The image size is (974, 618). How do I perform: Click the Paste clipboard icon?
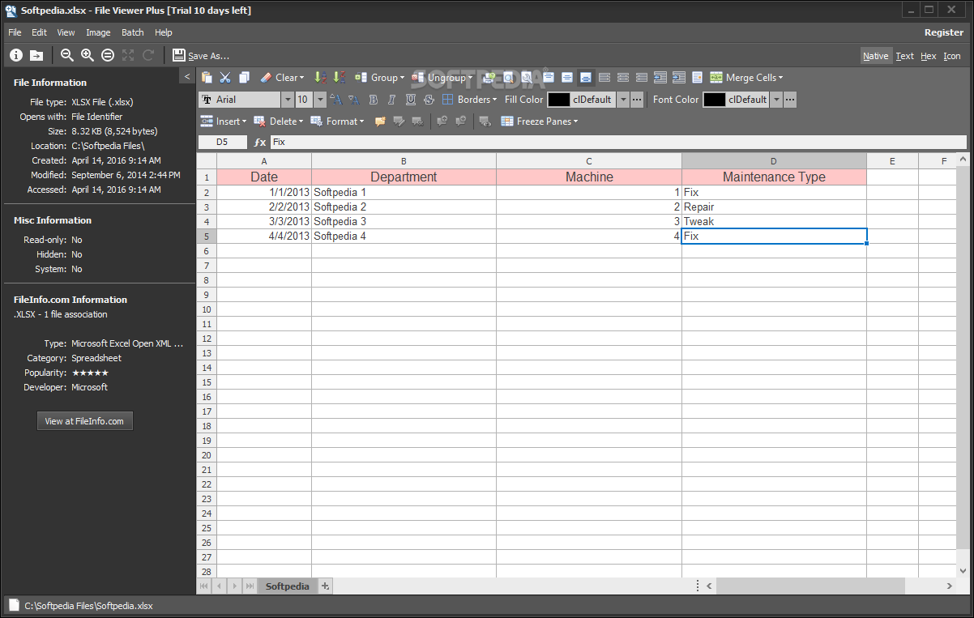(x=207, y=78)
